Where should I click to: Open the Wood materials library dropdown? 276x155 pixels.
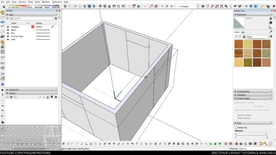tap(257, 37)
